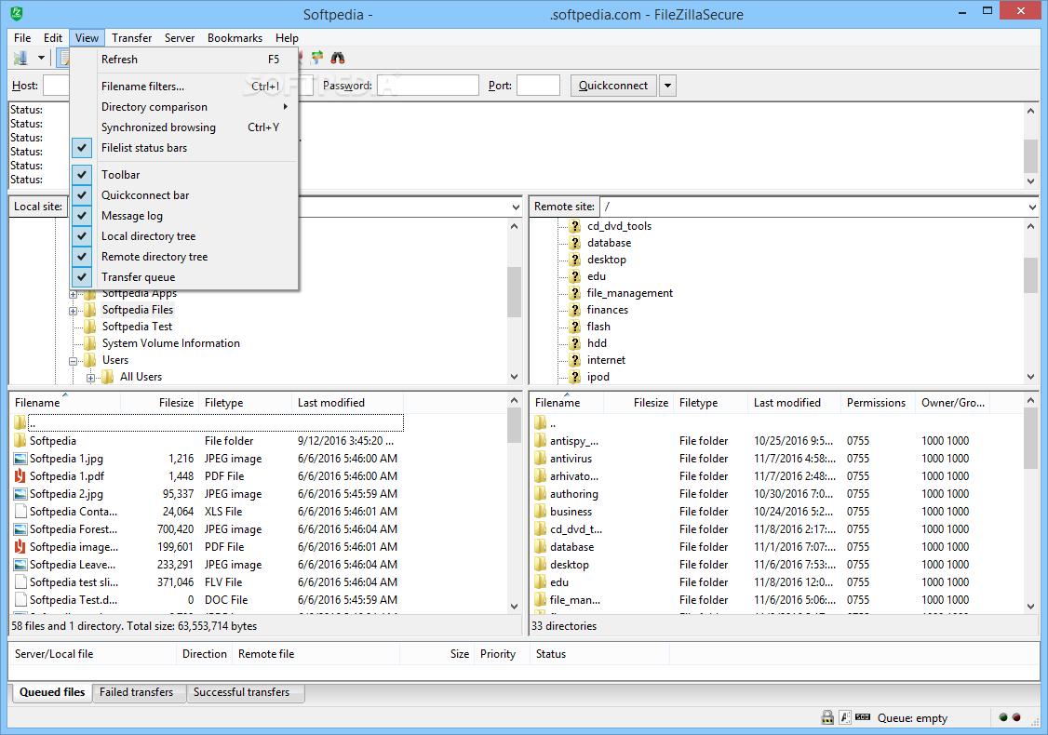Open Filename filters from View menu
Image resolution: width=1048 pixels, height=735 pixels.
[184, 87]
